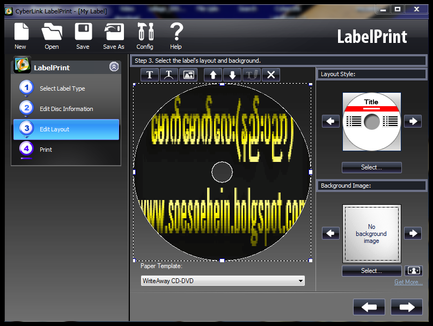Maximize the LabelPrint window
This screenshot has height=326, width=433.
pos(398,10)
